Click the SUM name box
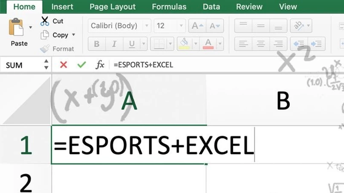 [14, 65]
